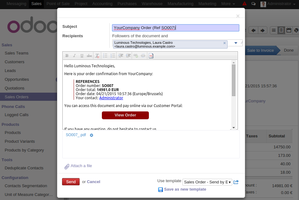Click the Attach a file paperclip icon
299x200 pixels.
click(67, 167)
